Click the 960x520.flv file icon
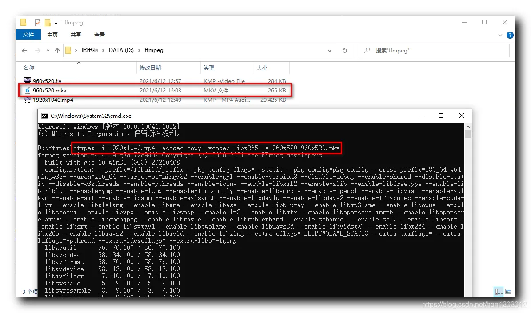This screenshot has width=531, height=313. [28, 80]
